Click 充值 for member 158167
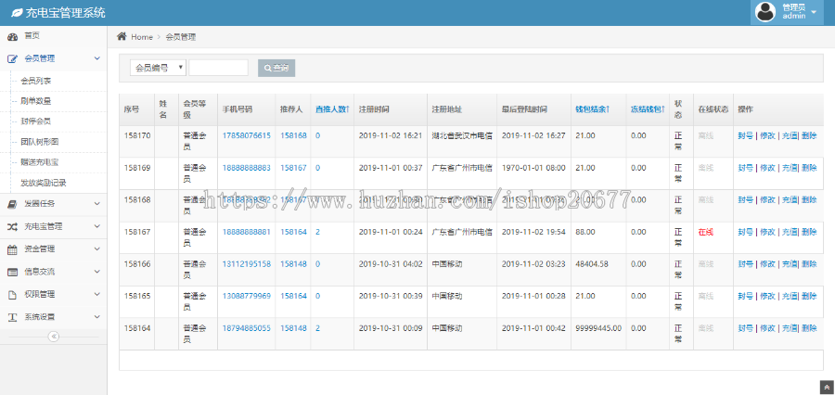Image resolution: width=835 pixels, height=395 pixels. 790,232
